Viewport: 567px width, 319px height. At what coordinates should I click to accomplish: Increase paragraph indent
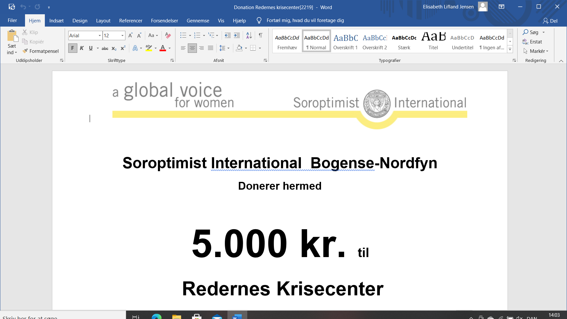coord(237,35)
